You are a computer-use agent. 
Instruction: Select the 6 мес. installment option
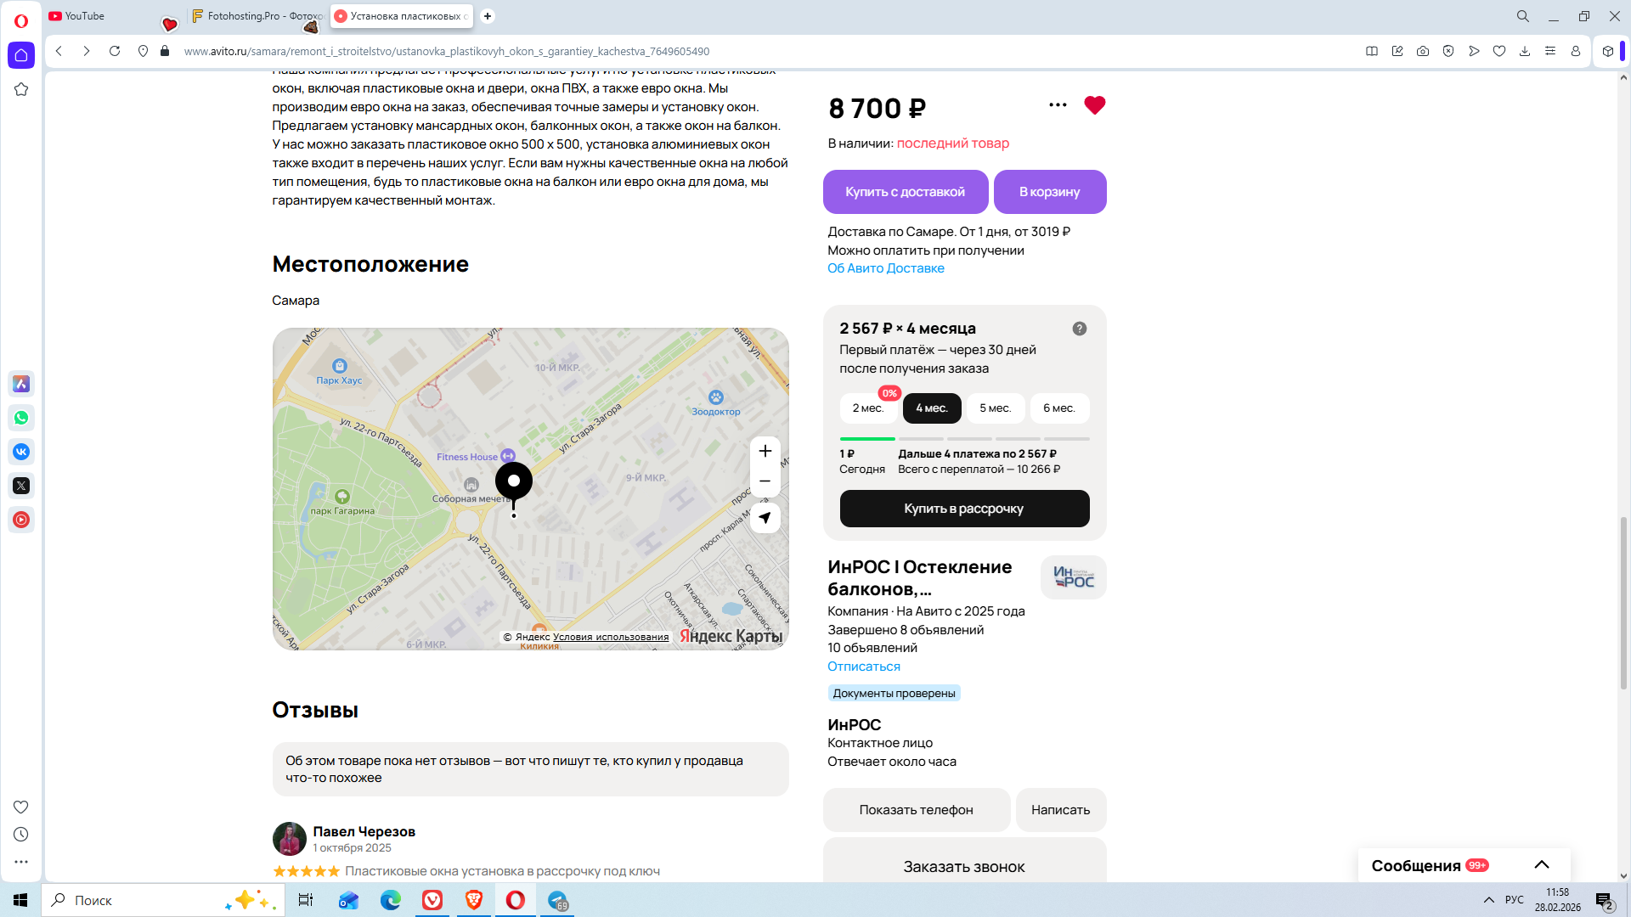1058,408
